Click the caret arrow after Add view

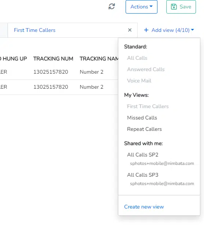click(193, 30)
